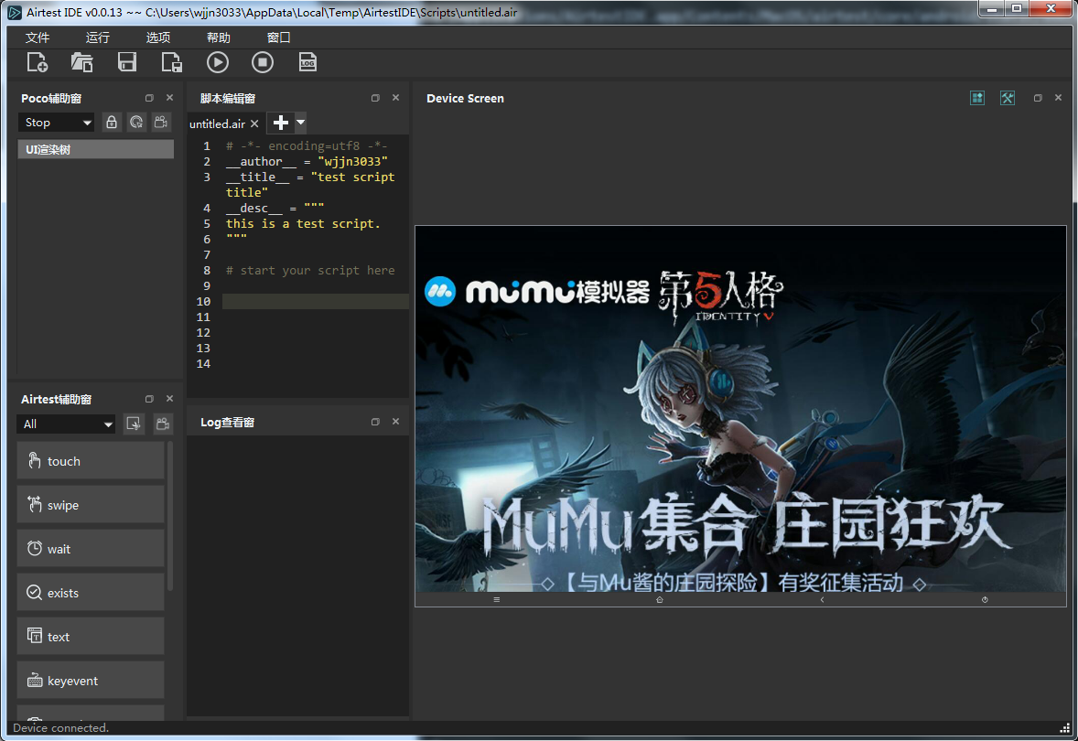
Task: Tap the device power button
Action: pos(985,599)
